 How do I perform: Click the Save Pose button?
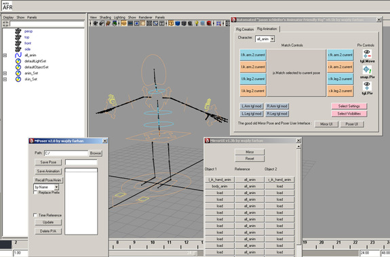(x=48, y=162)
